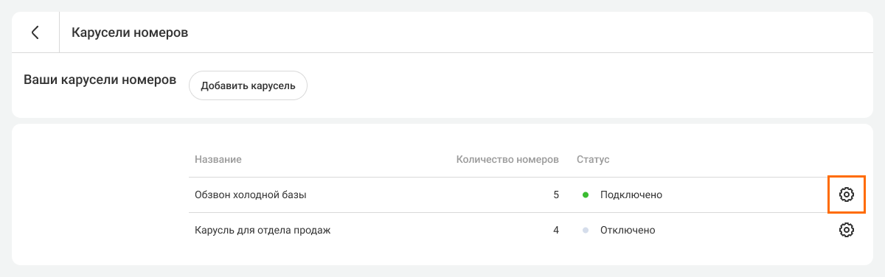
Task: Open settings gear for Карусль для отдела продаж
Action: (847, 230)
